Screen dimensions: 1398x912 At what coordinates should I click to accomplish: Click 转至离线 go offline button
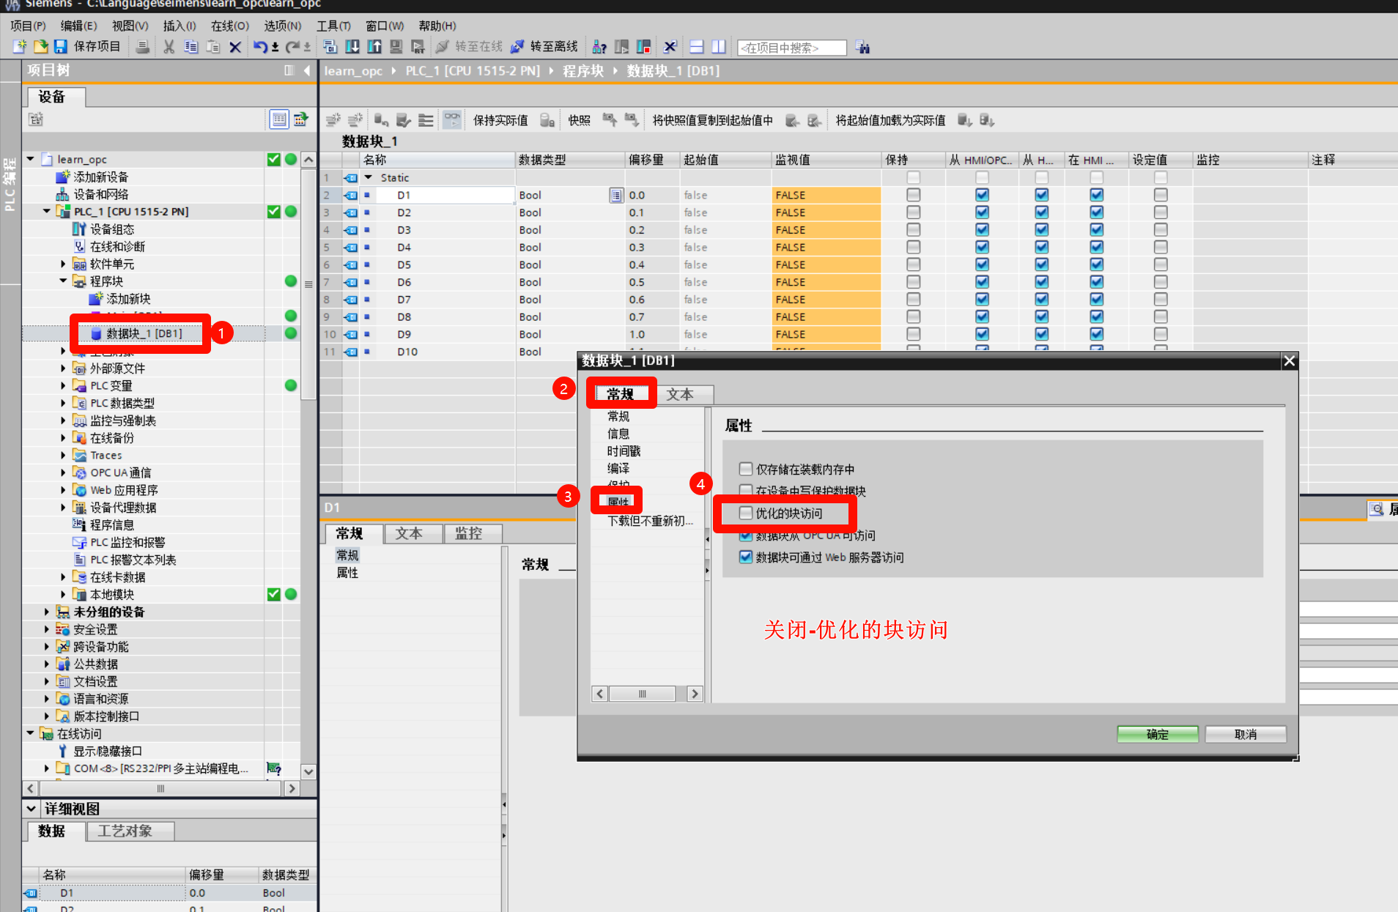click(x=545, y=47)
